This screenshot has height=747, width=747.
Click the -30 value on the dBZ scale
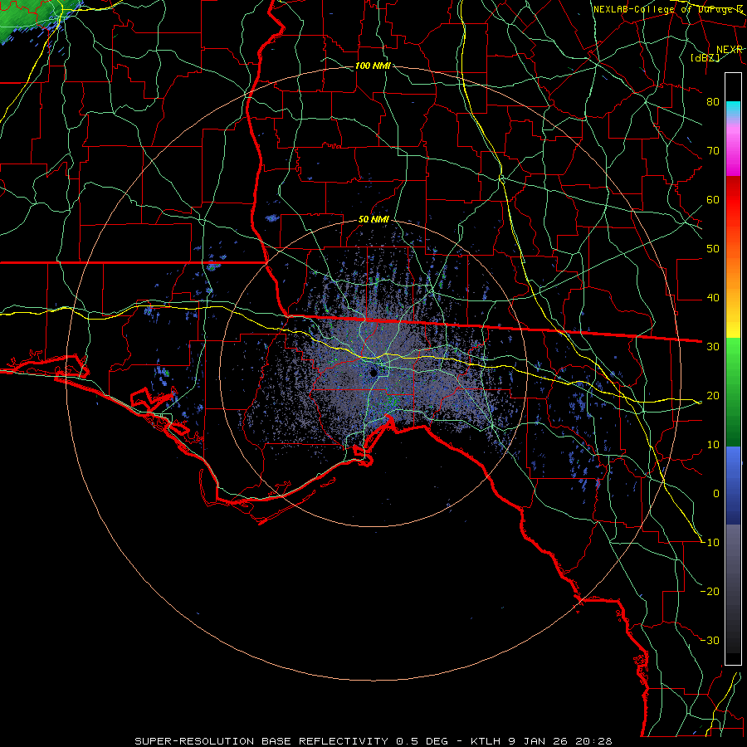[710, 640]
